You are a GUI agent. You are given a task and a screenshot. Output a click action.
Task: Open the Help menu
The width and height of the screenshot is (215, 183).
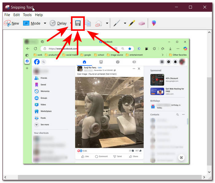pyautogui.click(x=39, y=15)
